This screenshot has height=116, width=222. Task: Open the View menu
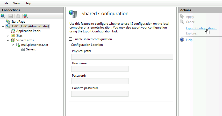pyautogui.click(x=16, y=3)
